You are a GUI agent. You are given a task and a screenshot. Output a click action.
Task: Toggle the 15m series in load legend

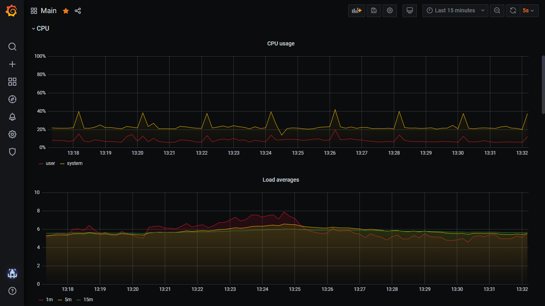88,300
